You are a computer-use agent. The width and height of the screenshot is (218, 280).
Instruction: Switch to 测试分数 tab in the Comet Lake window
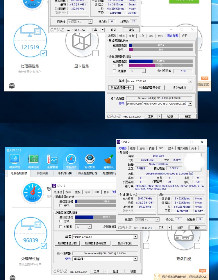183,148
